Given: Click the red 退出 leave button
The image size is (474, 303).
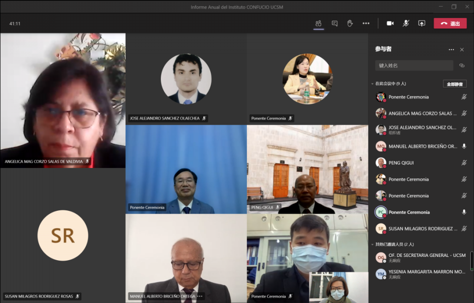Looking at the screenshot, I should coord(450,23).
